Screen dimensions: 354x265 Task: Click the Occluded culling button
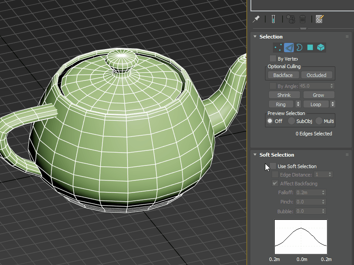[316, 75]
